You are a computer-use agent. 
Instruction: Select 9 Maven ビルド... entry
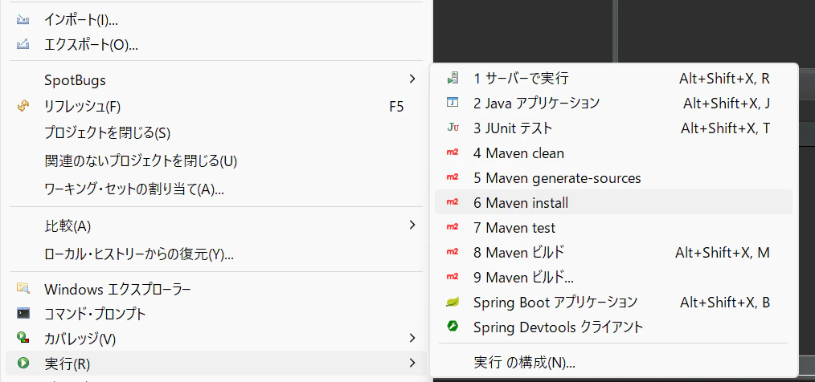point(614,277)
